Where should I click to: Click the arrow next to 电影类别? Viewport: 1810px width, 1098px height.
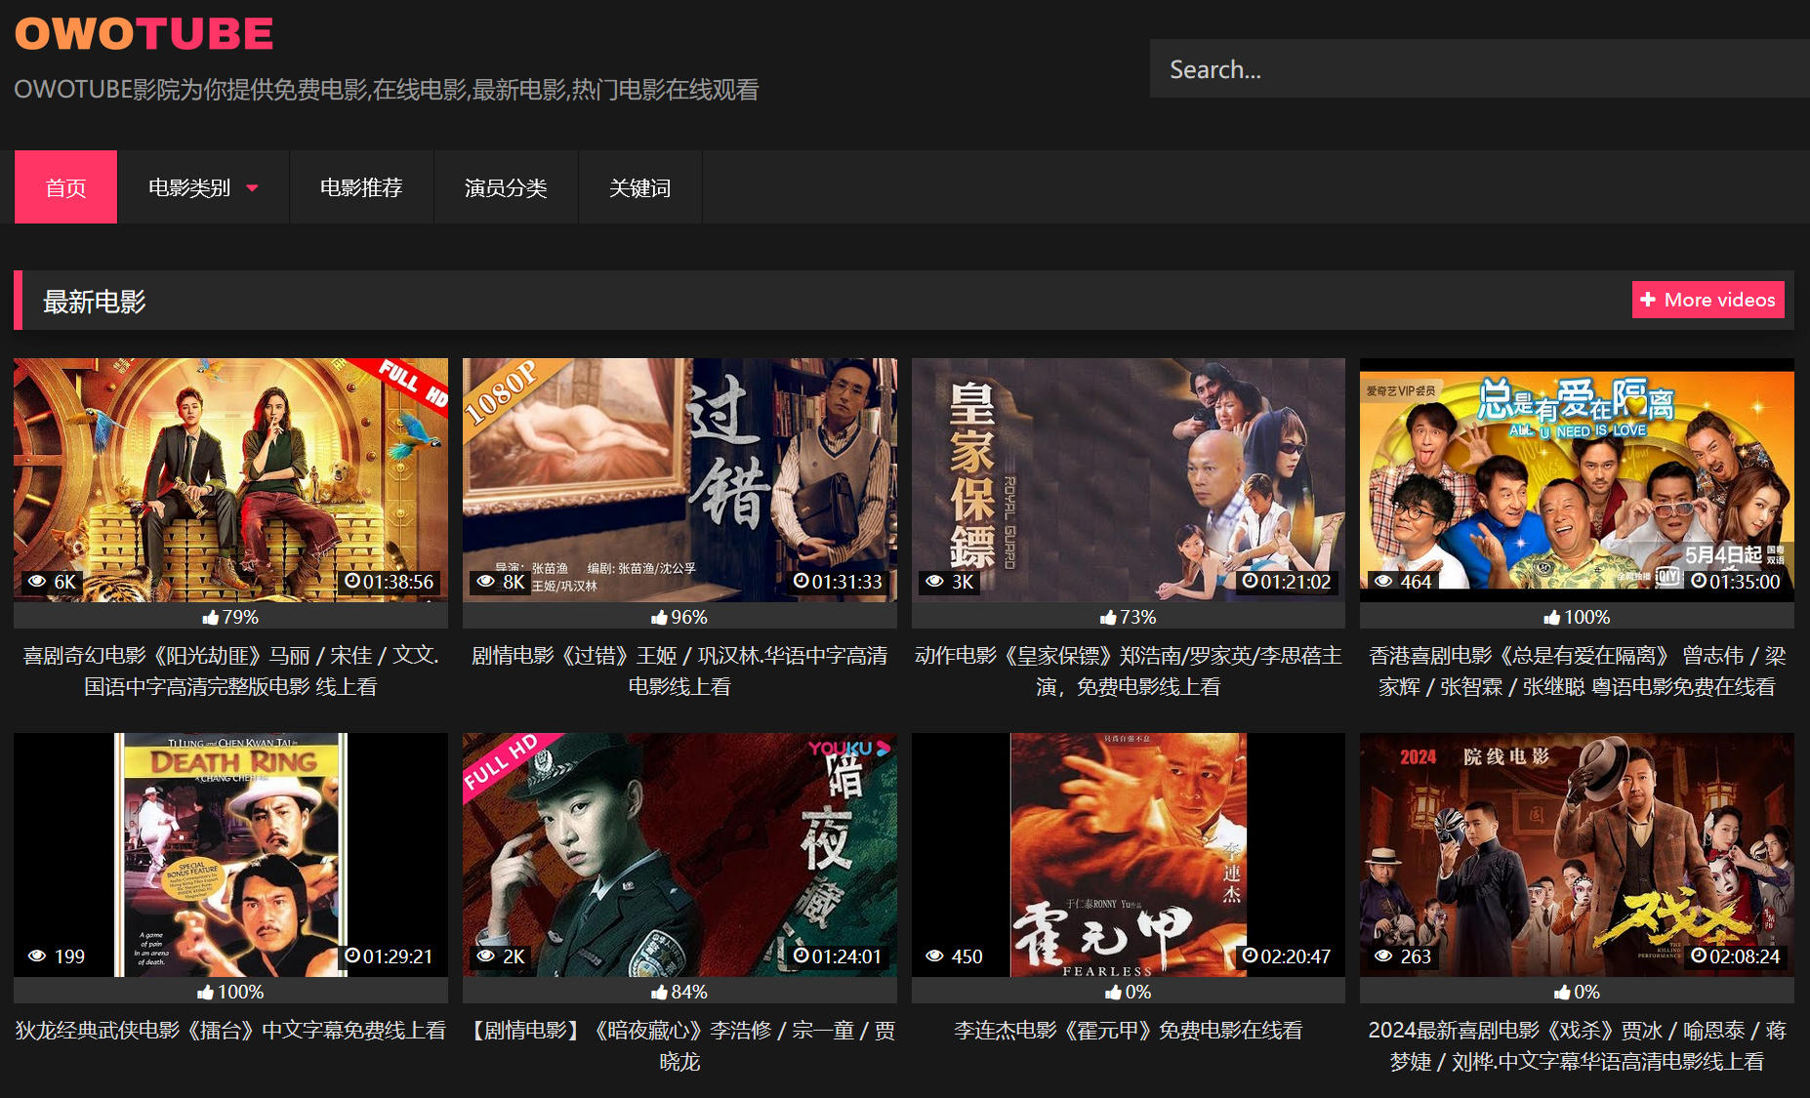pos(253,188)
